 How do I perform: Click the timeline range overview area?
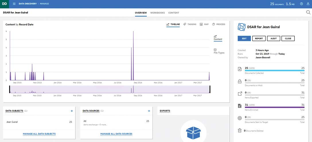click(110, 89)
